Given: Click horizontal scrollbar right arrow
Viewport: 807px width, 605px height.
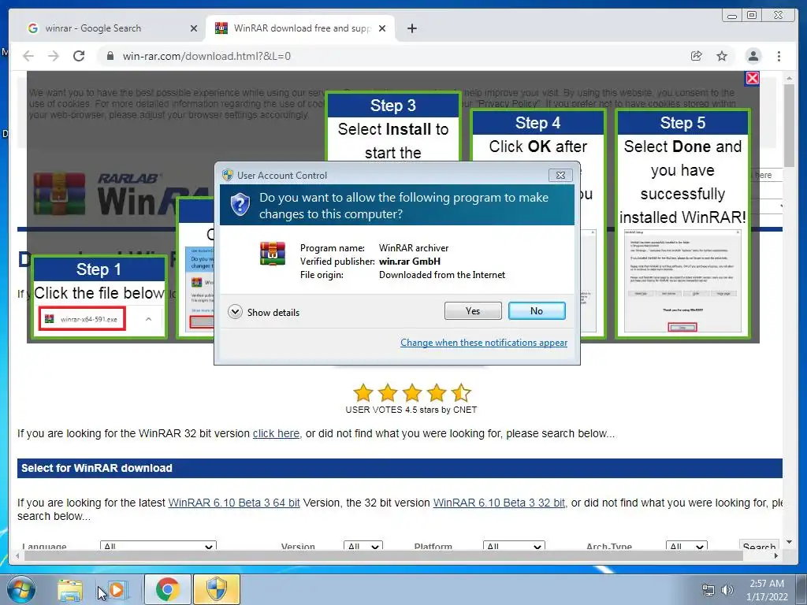Looking at the screenshot, I should 776,555.
